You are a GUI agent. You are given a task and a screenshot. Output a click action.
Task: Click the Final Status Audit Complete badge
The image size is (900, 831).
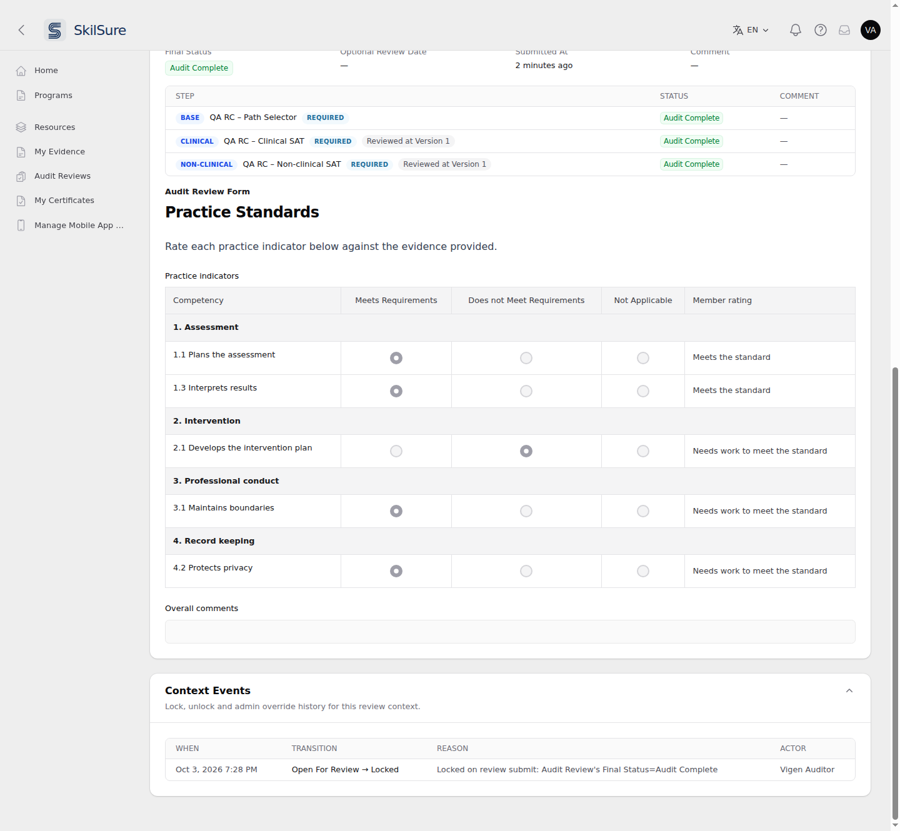point(199,68)
